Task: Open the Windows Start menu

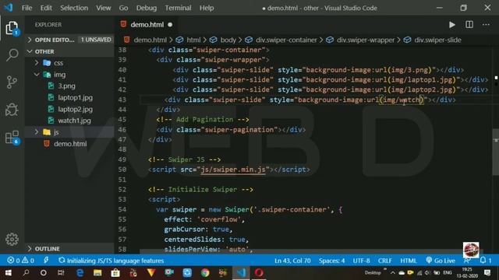Action: tap(9, 273)
